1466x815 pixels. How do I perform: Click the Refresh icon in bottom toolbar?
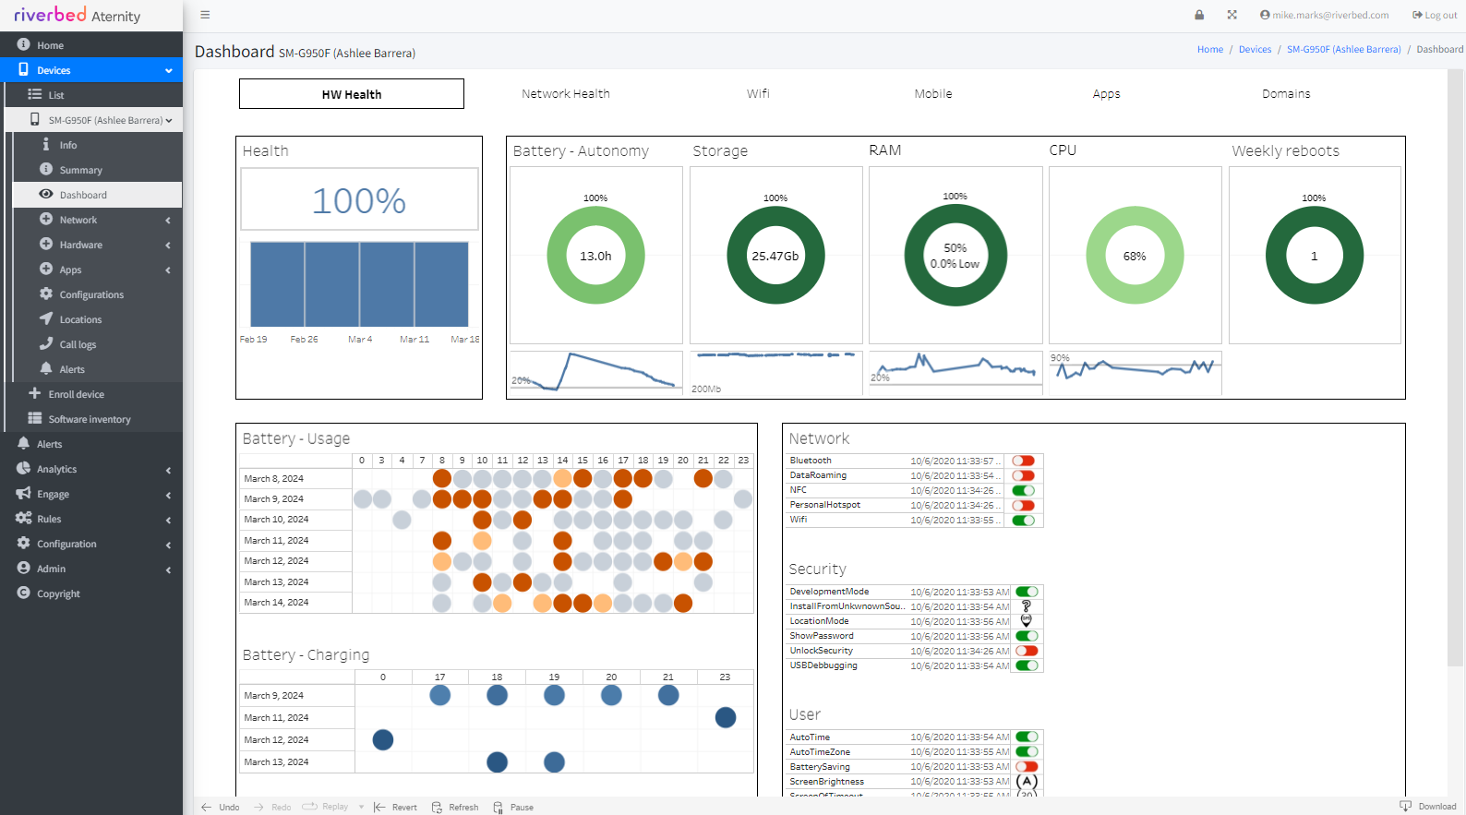point(438,807)
